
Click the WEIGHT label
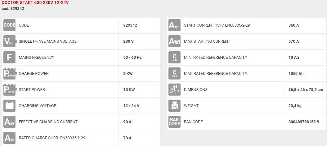point(191,105)
